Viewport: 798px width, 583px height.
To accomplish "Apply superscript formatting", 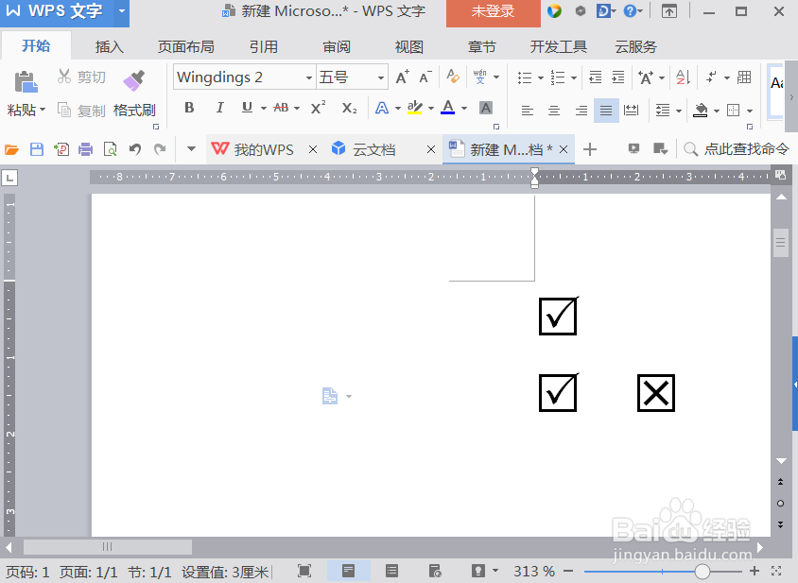I will tap(318, 108).
